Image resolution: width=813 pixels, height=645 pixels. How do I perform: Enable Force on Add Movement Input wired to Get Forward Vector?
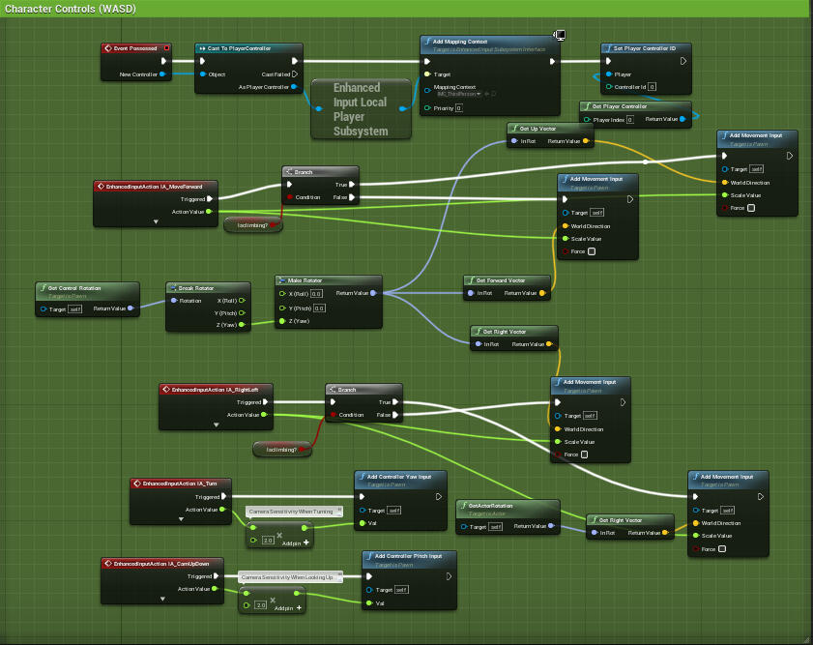pyautogui.click(x=592, y=251)
